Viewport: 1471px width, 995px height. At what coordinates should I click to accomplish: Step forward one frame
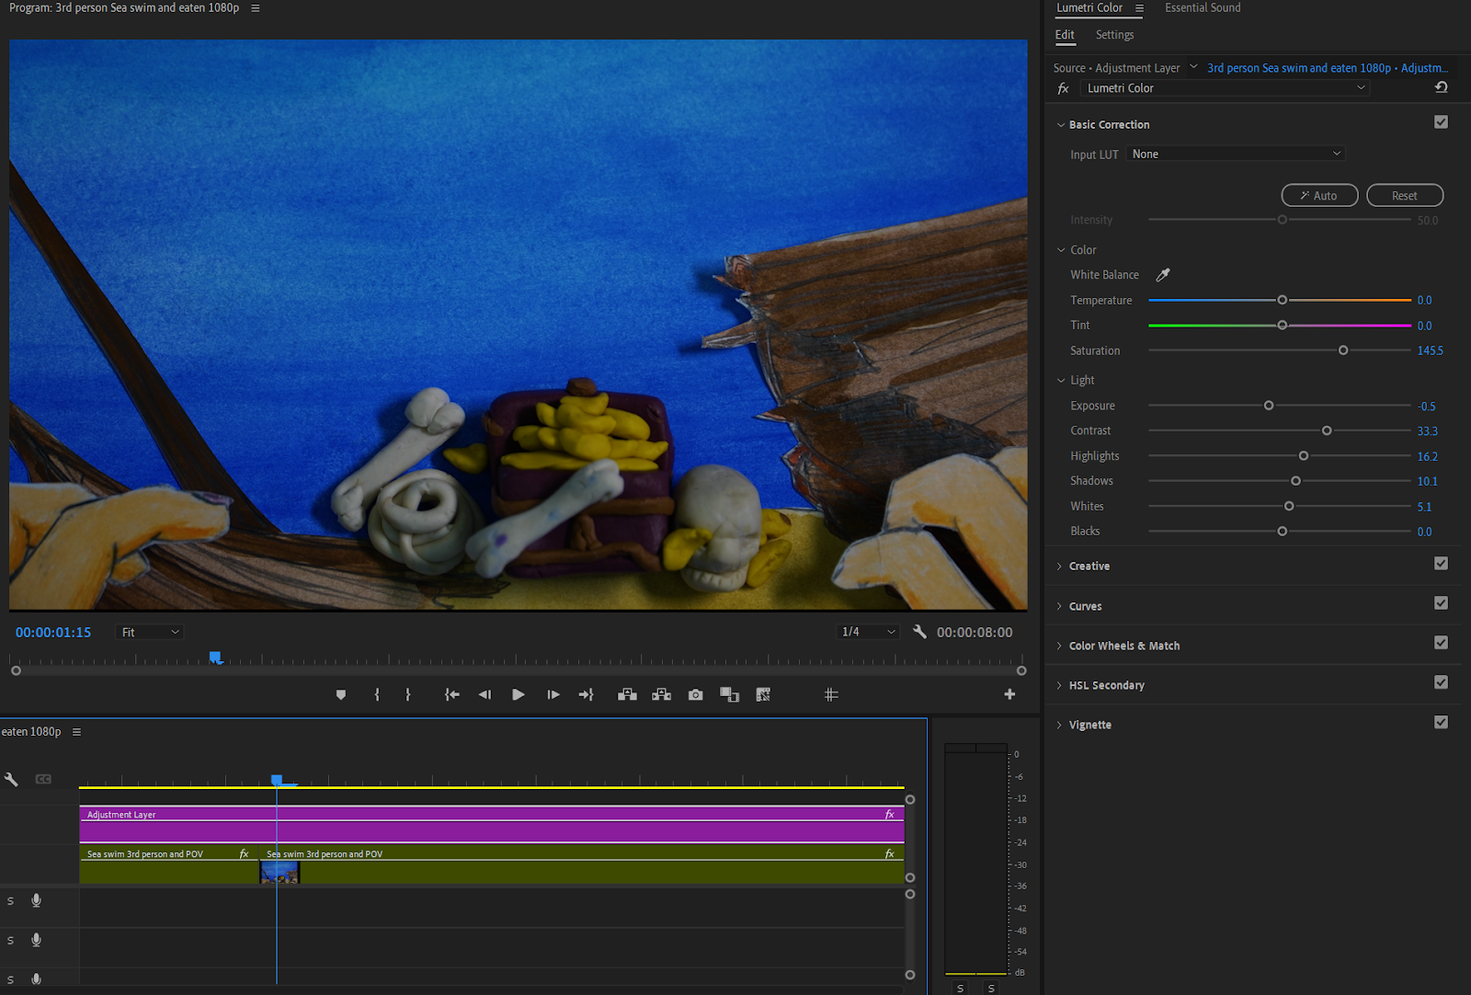[553, 695]
